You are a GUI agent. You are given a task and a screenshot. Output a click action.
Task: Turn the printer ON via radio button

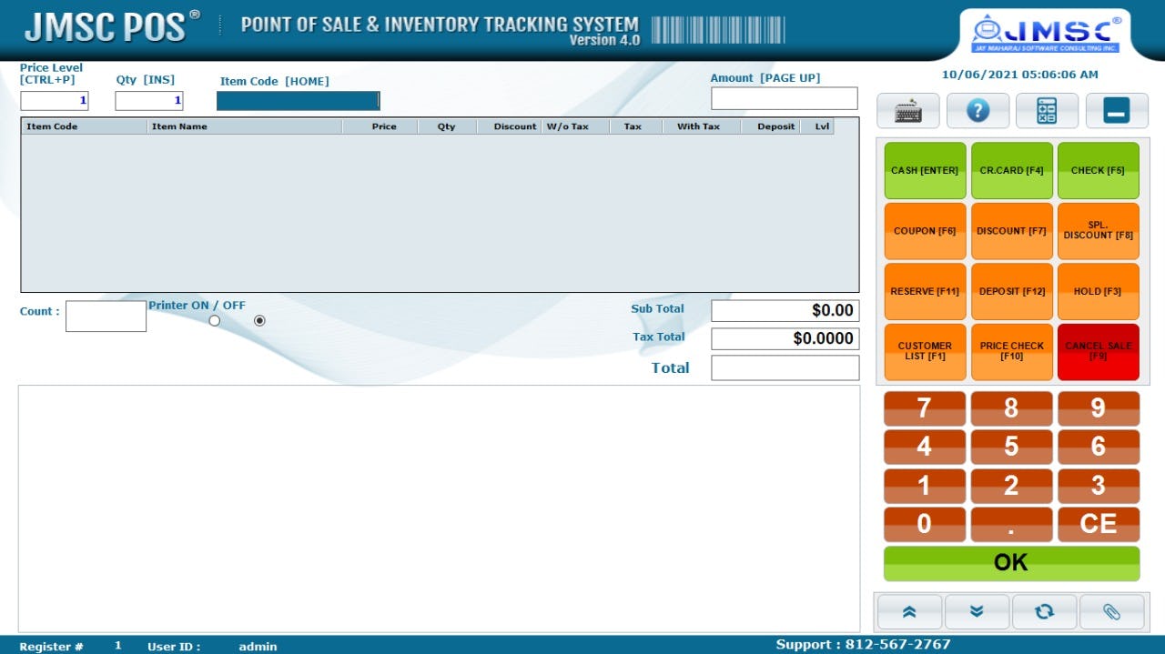pos(215,320)
